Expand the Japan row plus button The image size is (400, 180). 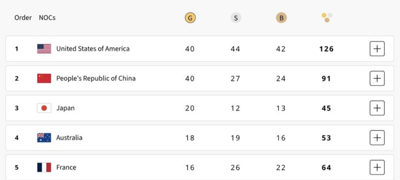[x=377, y=108]
